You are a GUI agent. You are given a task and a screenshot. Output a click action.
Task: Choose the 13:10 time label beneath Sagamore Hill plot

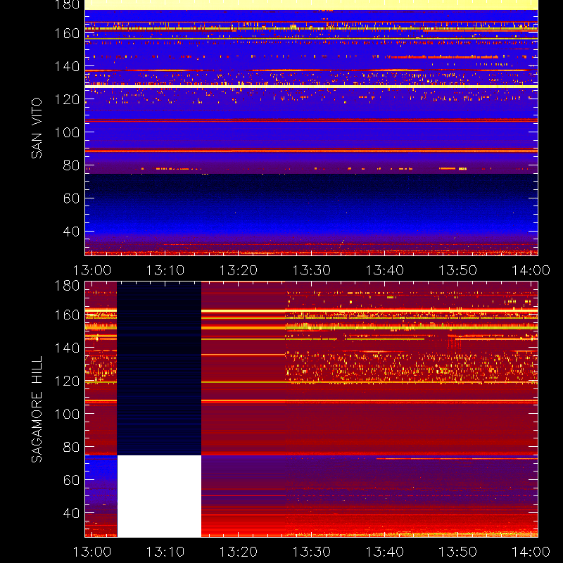coord(165,552)
